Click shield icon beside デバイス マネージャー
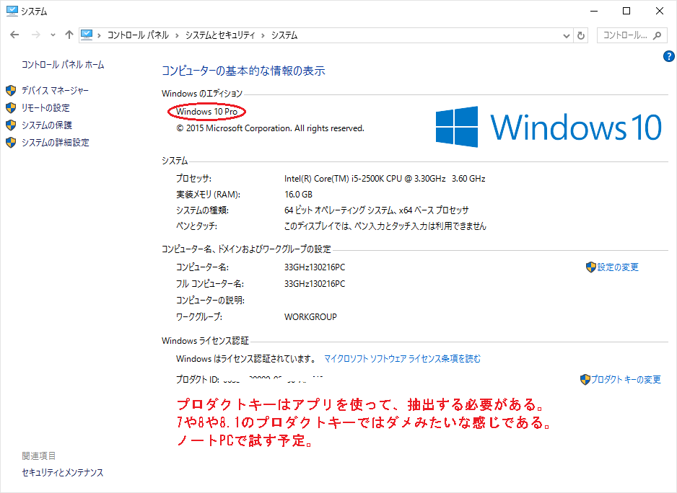Viewport: 677px width, 493px height. [12, 91]
